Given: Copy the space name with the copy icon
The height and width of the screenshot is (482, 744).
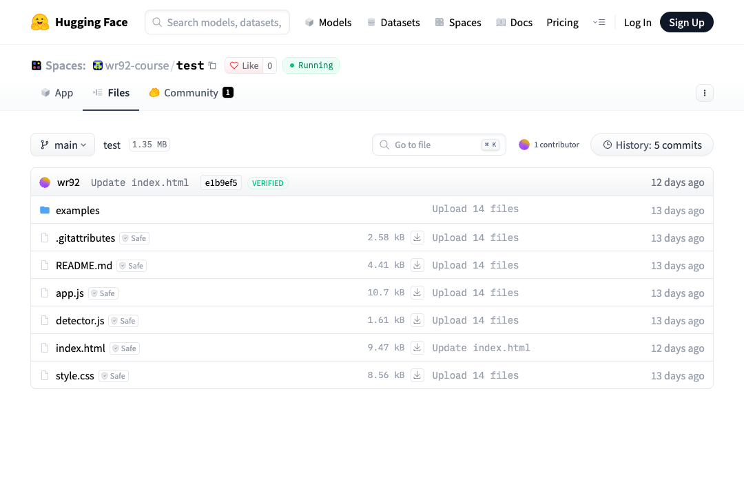Looking at the screenshot, I should [213, 65].
